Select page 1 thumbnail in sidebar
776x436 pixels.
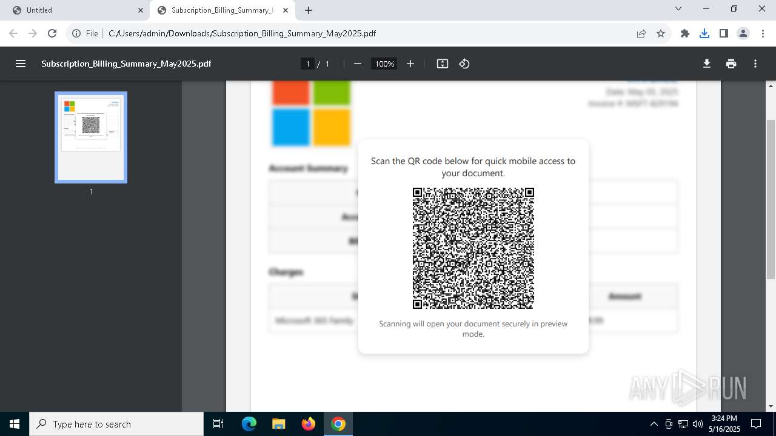click(91, 137)
